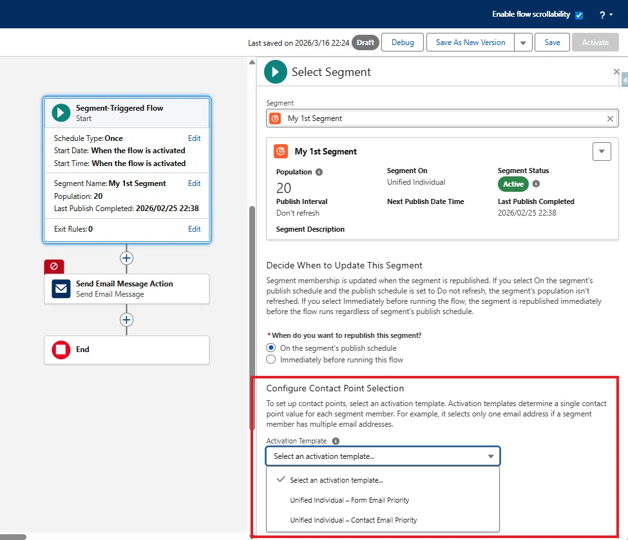Edit the Exit Rules
This screenshot has height=540, width=628.
tap(195, 229)
